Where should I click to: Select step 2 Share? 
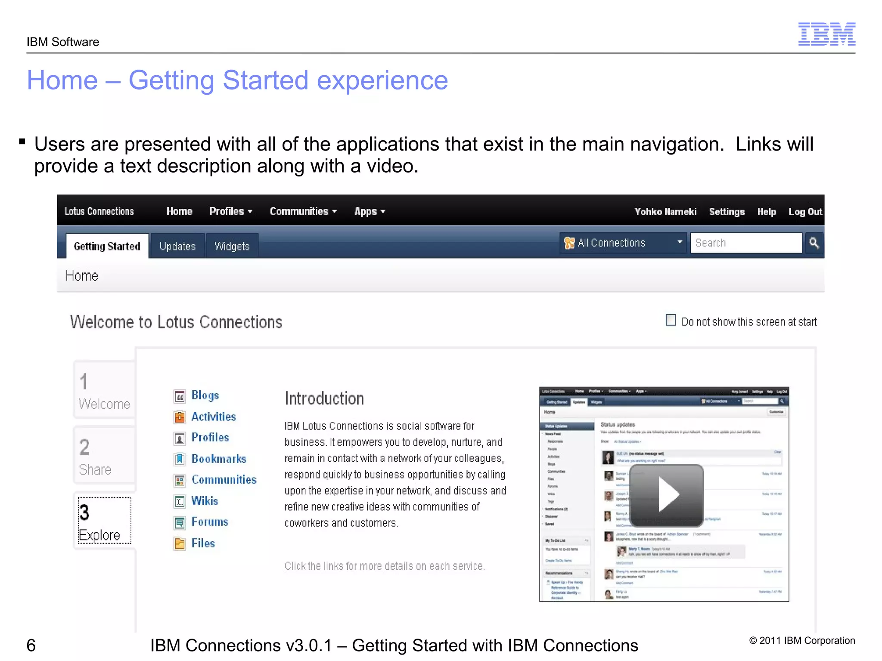tap(105, 456)
